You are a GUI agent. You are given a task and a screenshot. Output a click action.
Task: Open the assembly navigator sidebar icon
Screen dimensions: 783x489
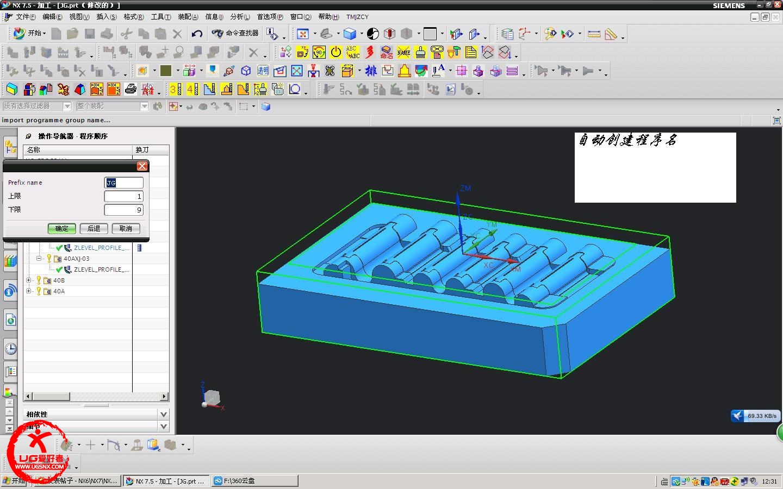10,147
